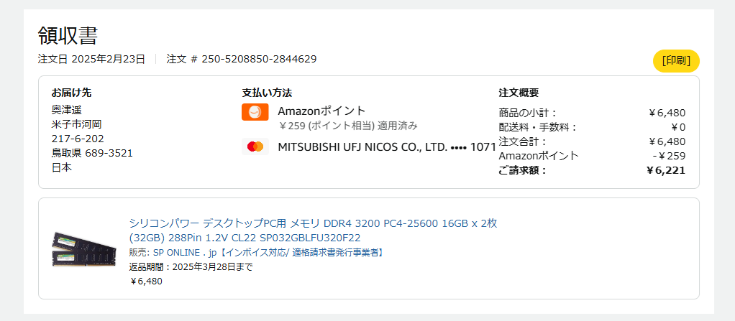This screenshot has width=735, height=321.
Task: Click the お届け先 section heading
Action: [71, 93]
